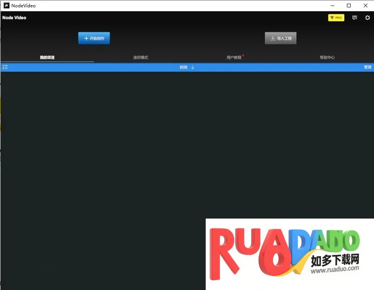
Task: Click the Node Video header title
Action: click(x=14, y=18)
